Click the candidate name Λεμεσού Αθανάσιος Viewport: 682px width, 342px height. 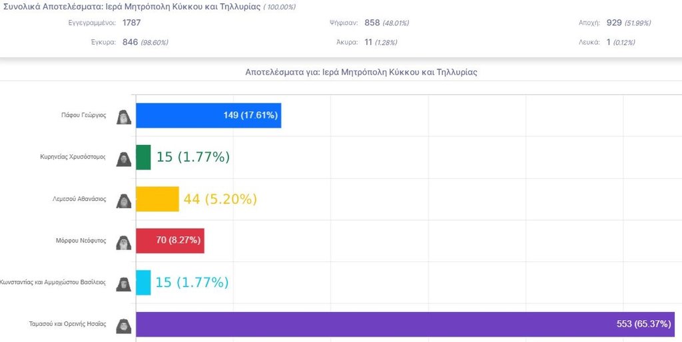point(79,199)
